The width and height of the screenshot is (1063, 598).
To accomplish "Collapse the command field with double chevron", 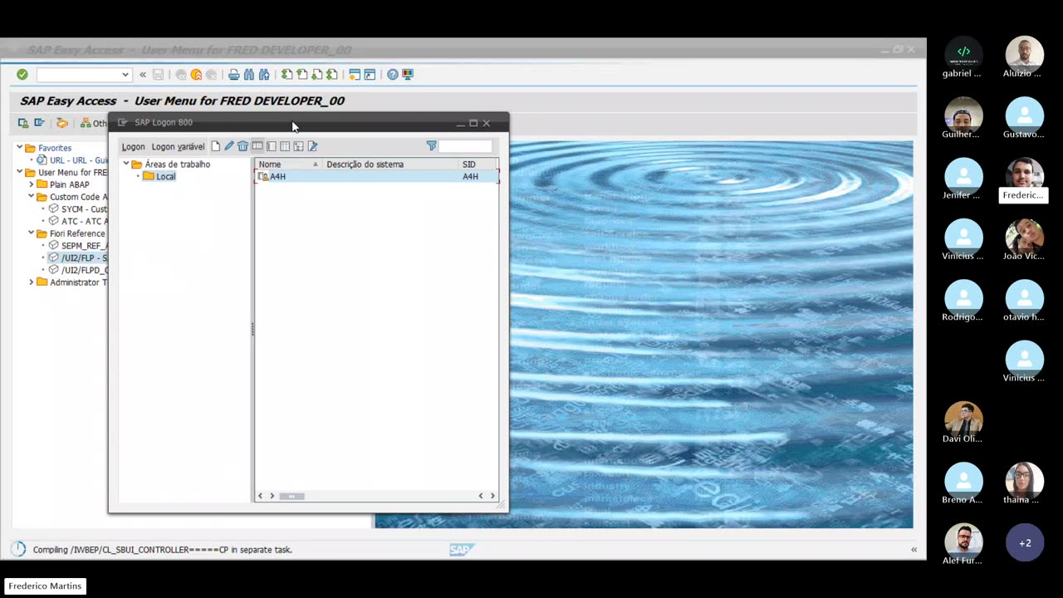I will point(143,75).
